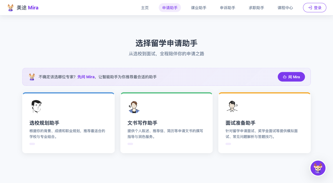Click the 选校规划助手 avatar portrait

click(36, 107)
